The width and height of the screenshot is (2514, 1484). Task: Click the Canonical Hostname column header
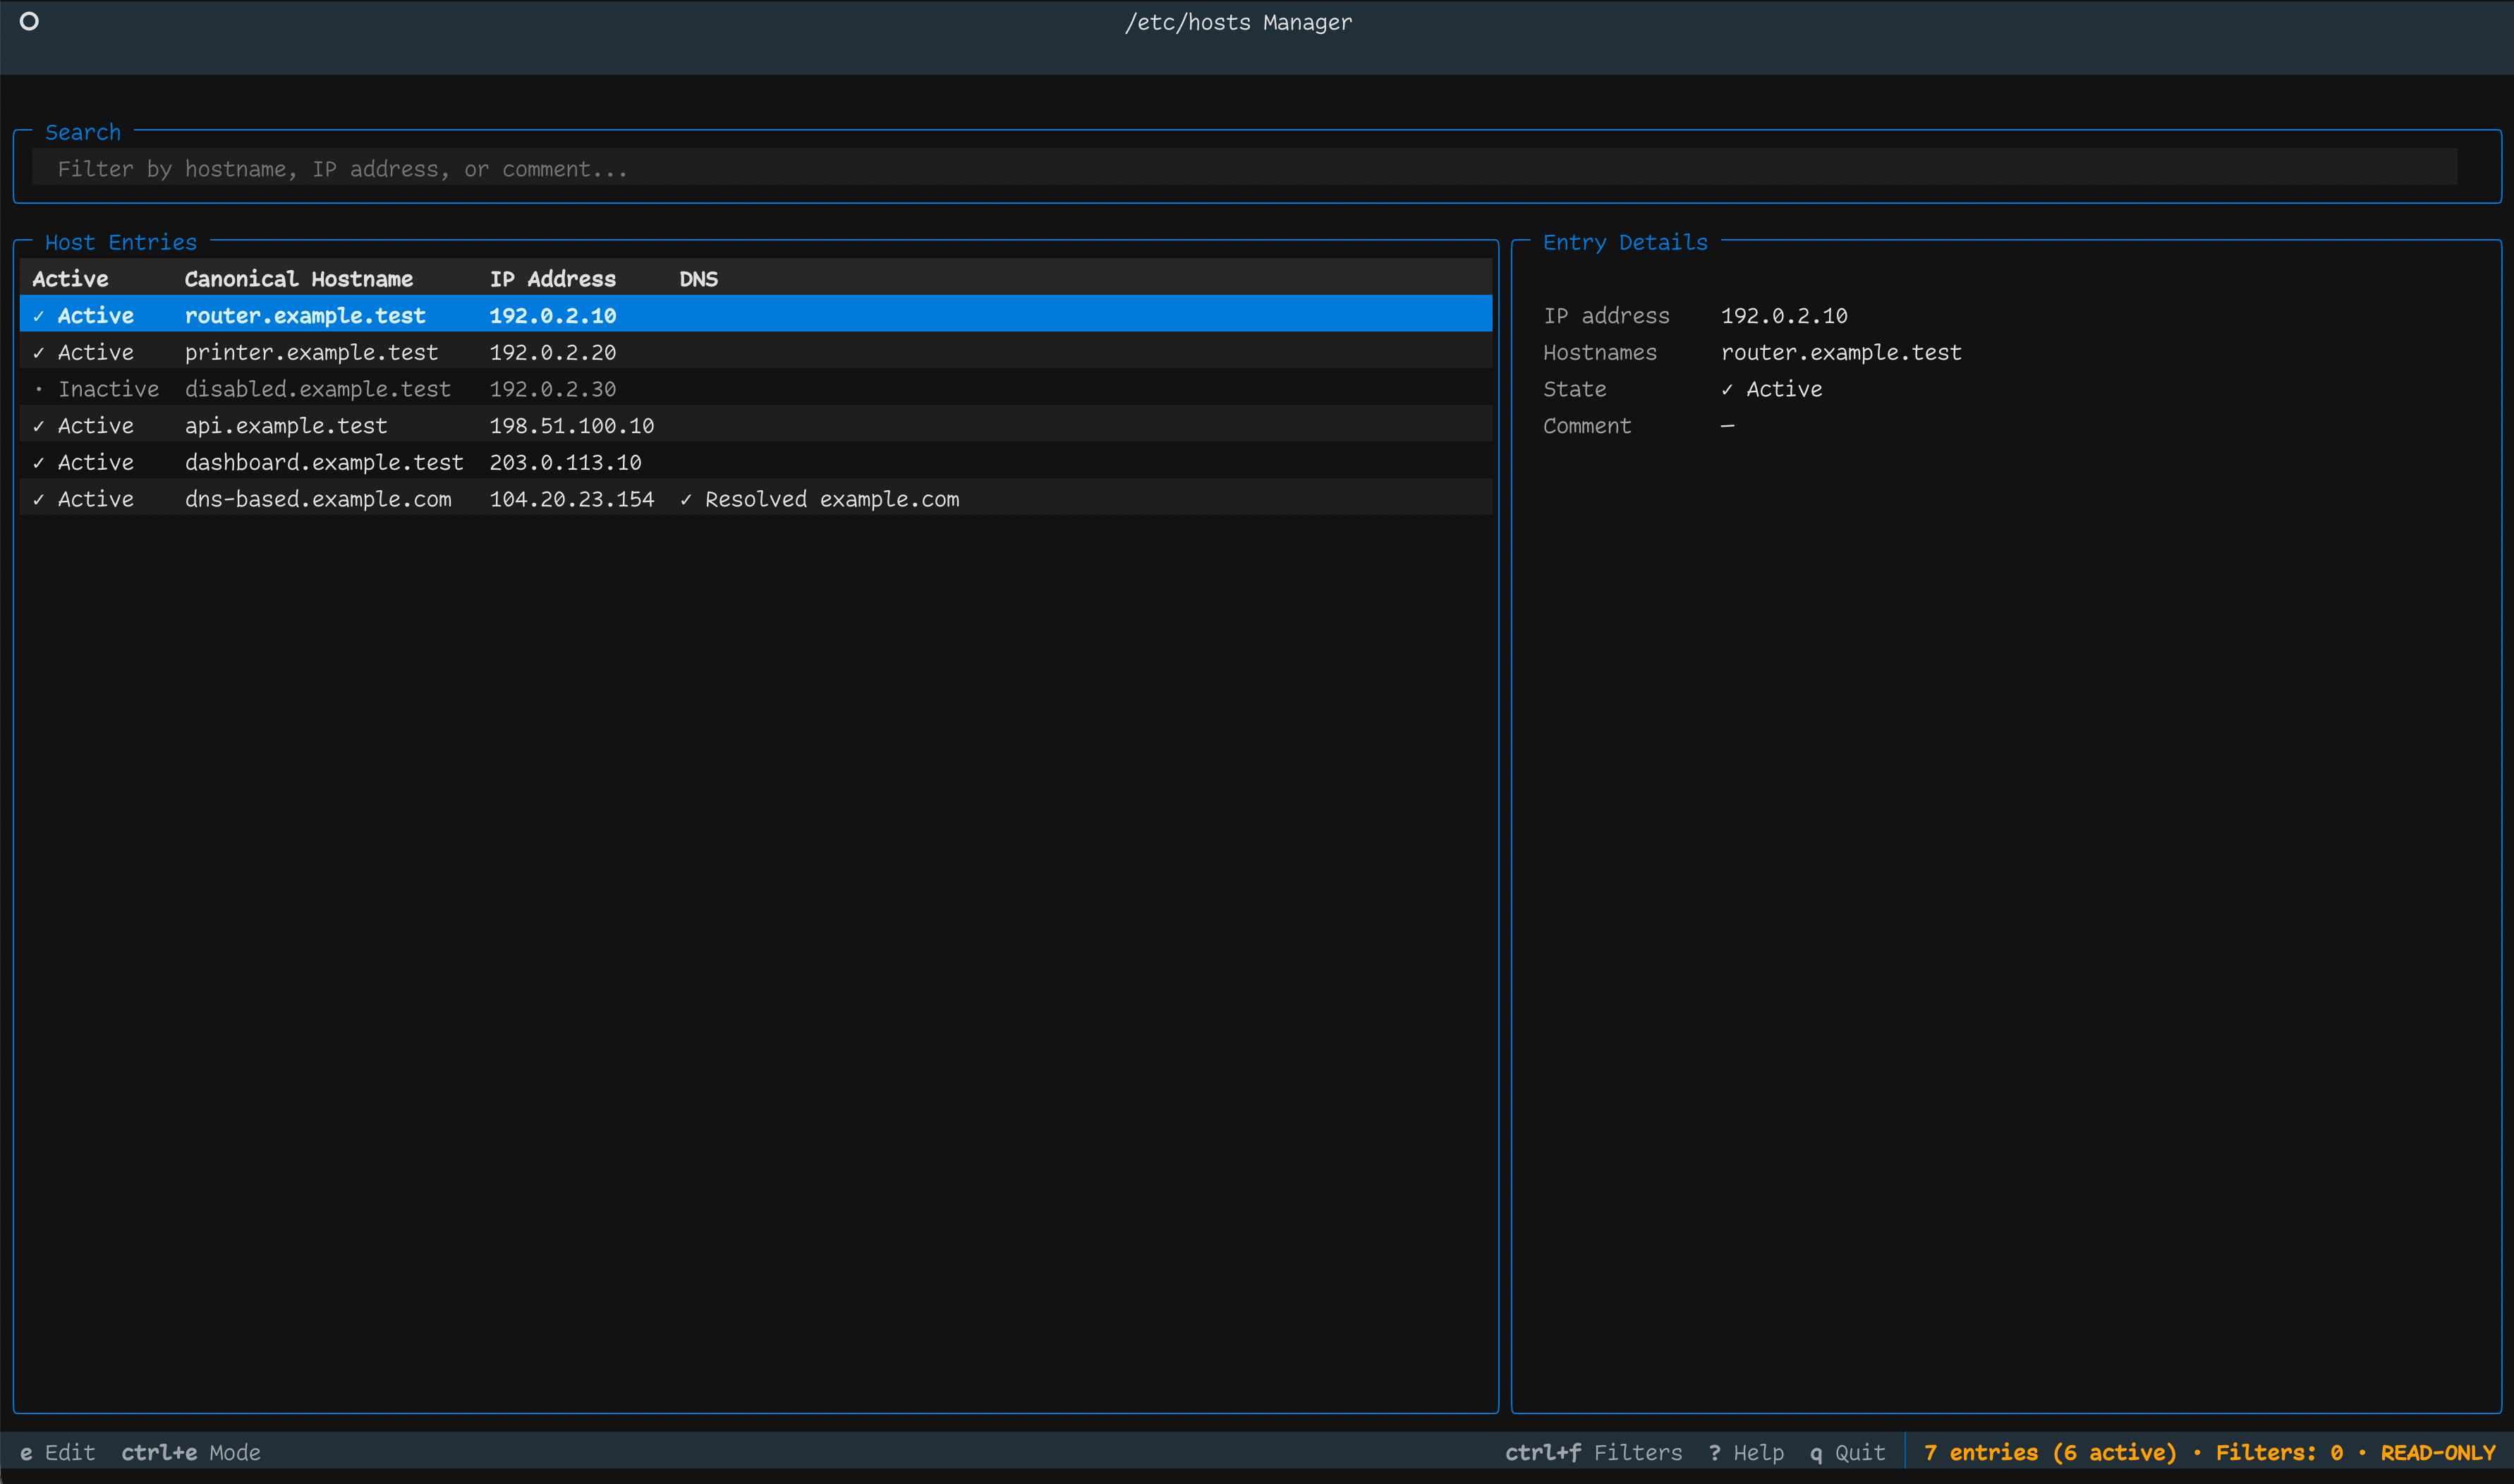click(298, 278)
